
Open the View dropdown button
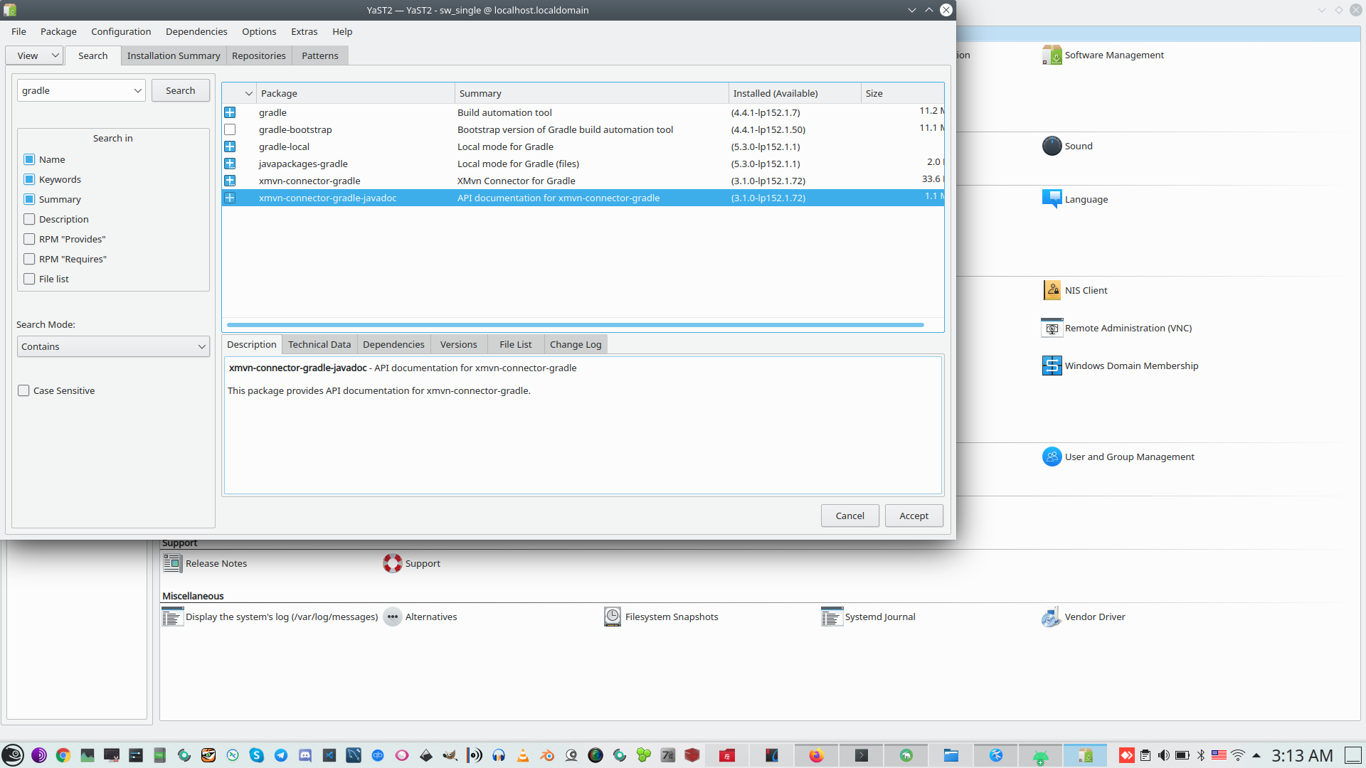tap(35, 55)
